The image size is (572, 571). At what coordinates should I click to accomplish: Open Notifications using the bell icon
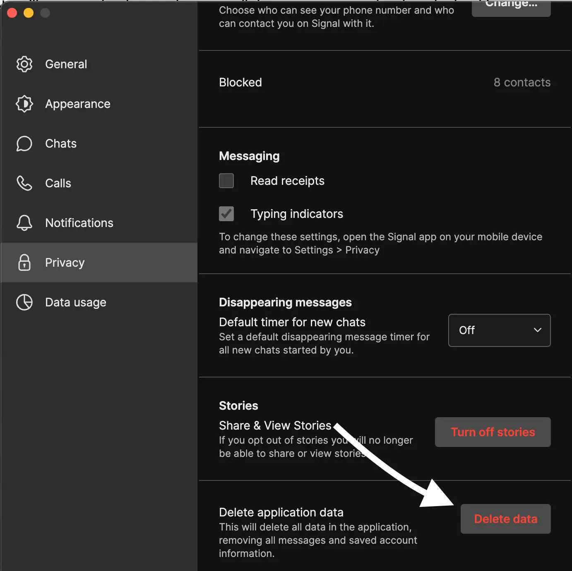coord(24,223)
